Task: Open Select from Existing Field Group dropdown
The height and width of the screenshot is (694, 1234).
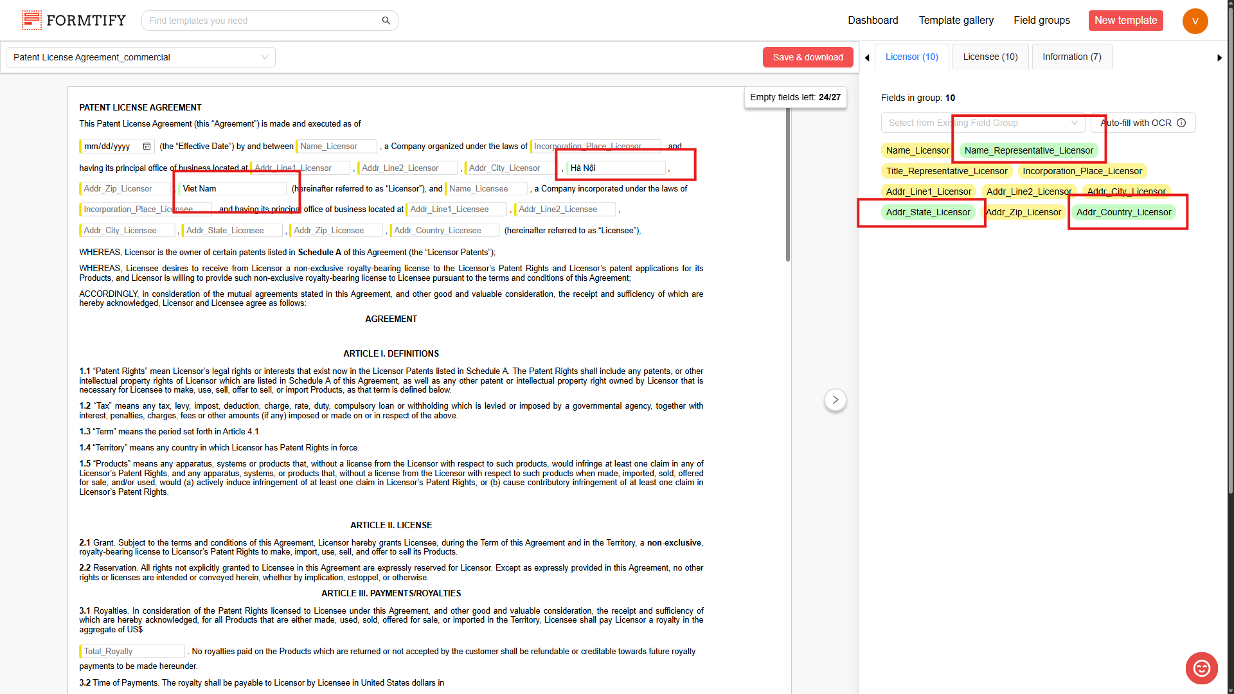Action: (x=982, y=123)
